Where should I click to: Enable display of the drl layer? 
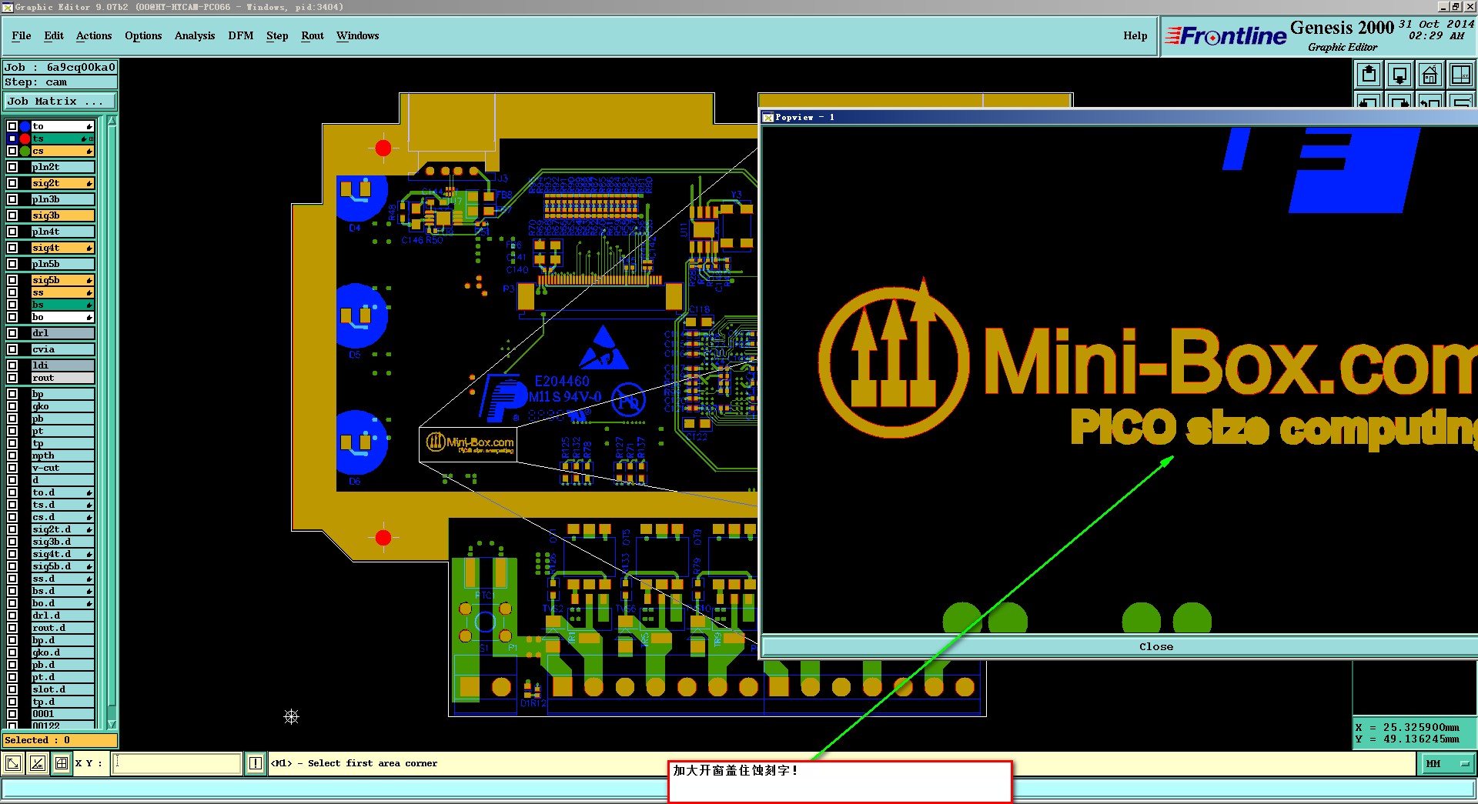(12, 333)
